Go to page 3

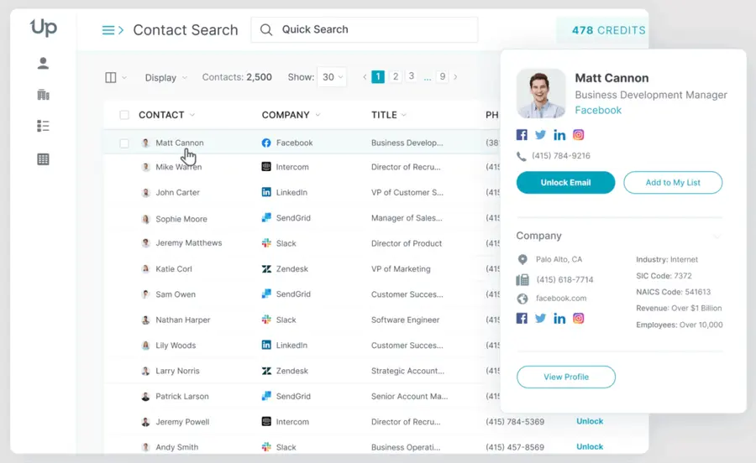[x=412, y=76]
